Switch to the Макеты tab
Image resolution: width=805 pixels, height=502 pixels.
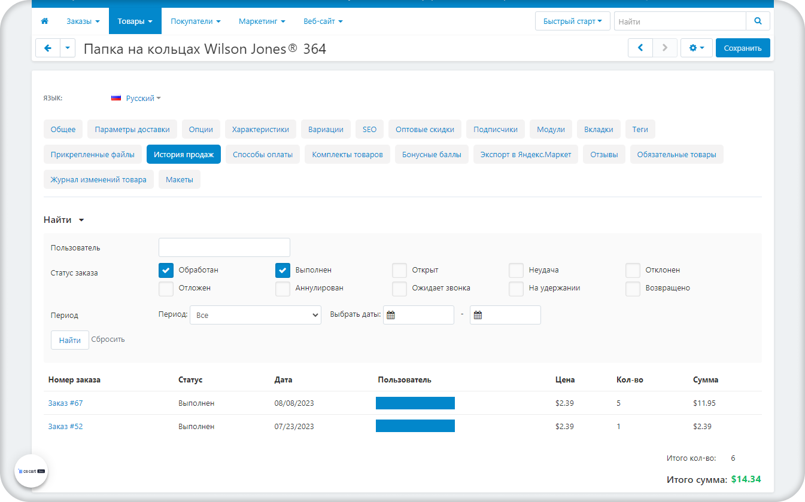click(180, 179)
